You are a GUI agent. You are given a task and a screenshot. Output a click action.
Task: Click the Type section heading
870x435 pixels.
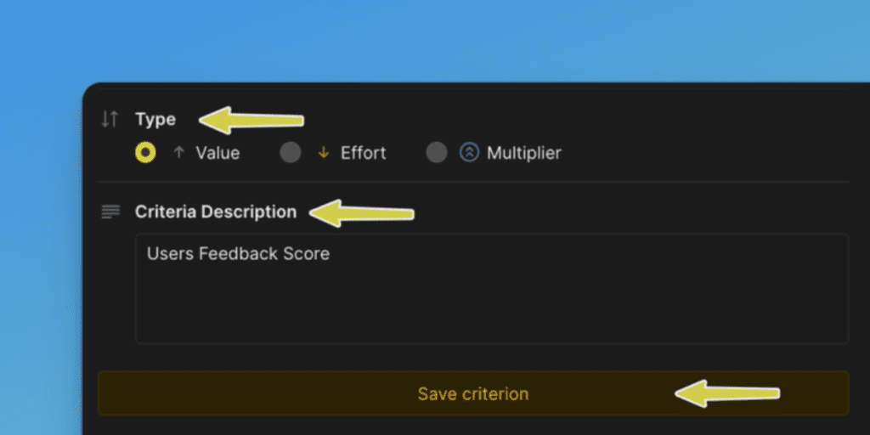[x=155, y=119]
